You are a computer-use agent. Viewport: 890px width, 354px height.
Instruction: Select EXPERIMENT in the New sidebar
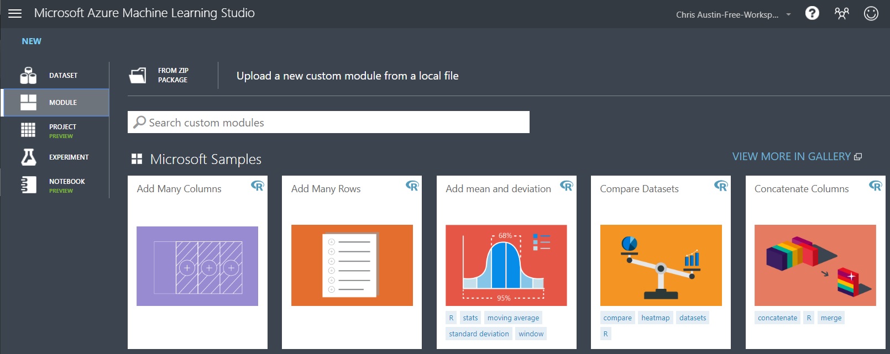55,157
